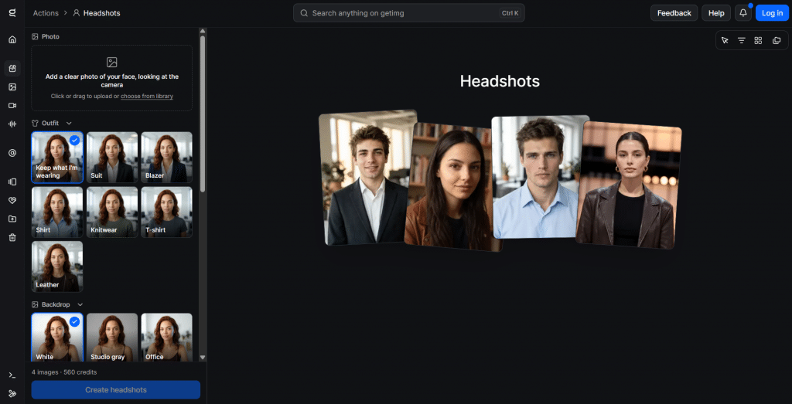
Task: Select the Leather outfit option
Action: [x=57, y=267]
